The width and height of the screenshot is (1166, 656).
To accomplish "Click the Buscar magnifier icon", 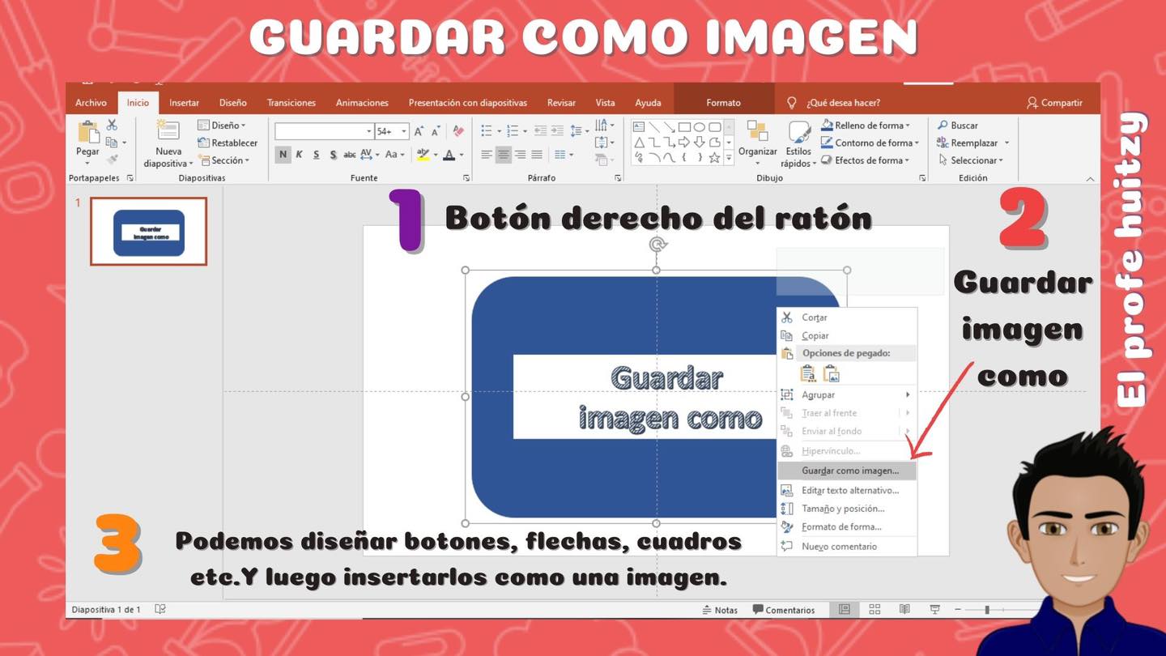I will coord(943,126).
